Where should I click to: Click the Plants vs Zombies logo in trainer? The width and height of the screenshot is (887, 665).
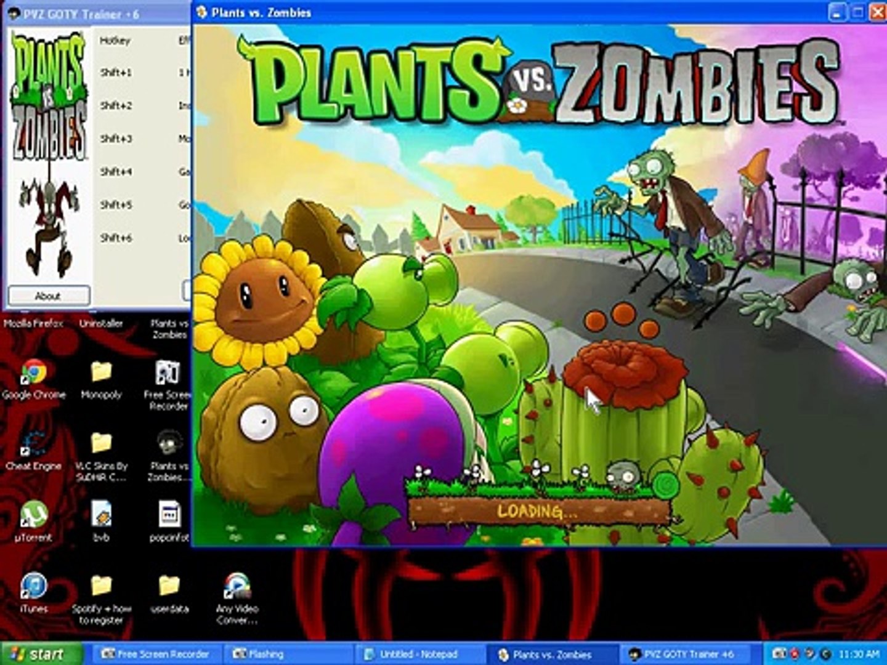tap(49, 94)
